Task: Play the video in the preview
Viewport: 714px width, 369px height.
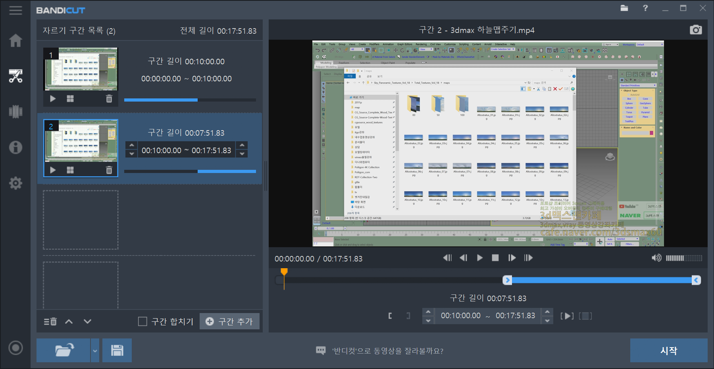Action: (479, 258)
